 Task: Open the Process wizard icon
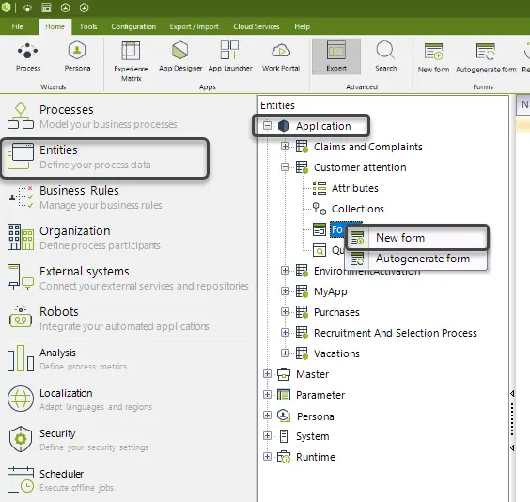27,56
